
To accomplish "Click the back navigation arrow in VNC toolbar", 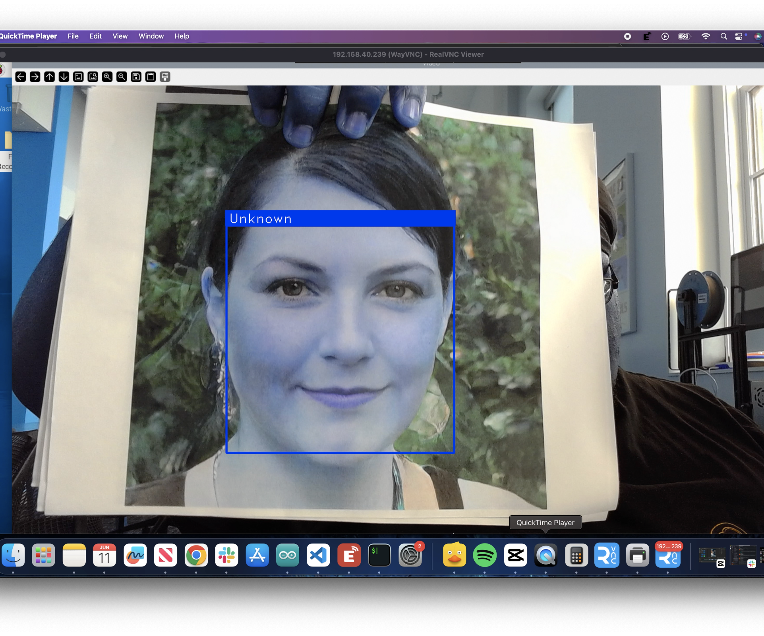I will coord(21,77).
